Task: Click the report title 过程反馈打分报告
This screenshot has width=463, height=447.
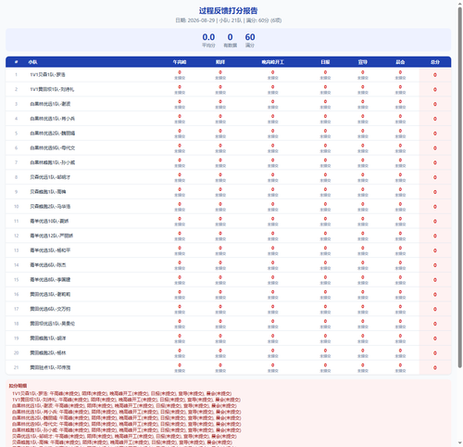Action: pos(228,11)
